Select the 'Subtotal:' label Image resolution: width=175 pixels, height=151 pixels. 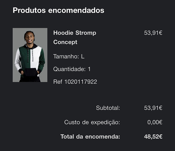tap(108, 108)
